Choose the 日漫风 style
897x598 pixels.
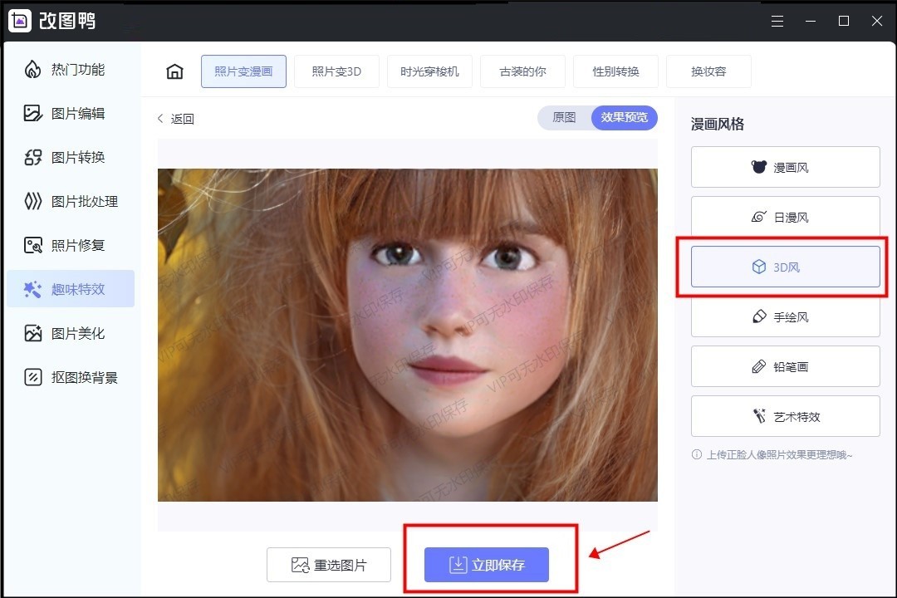click(785, 217)
